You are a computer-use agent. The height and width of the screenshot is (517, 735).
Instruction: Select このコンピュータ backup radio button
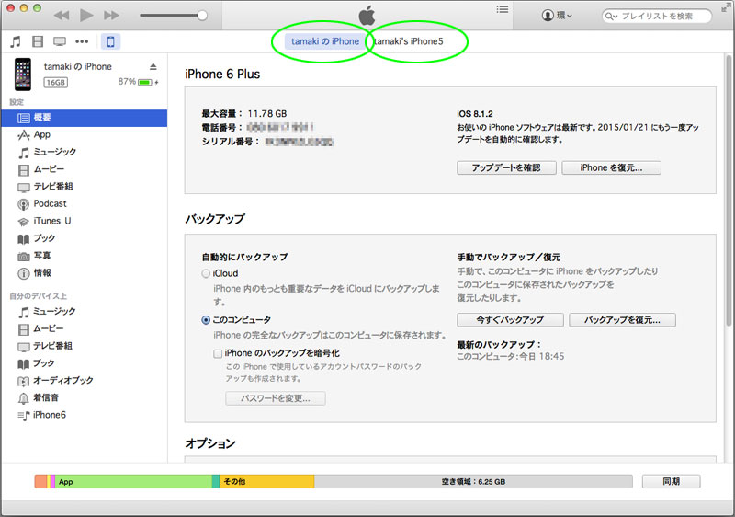point(207,320)
